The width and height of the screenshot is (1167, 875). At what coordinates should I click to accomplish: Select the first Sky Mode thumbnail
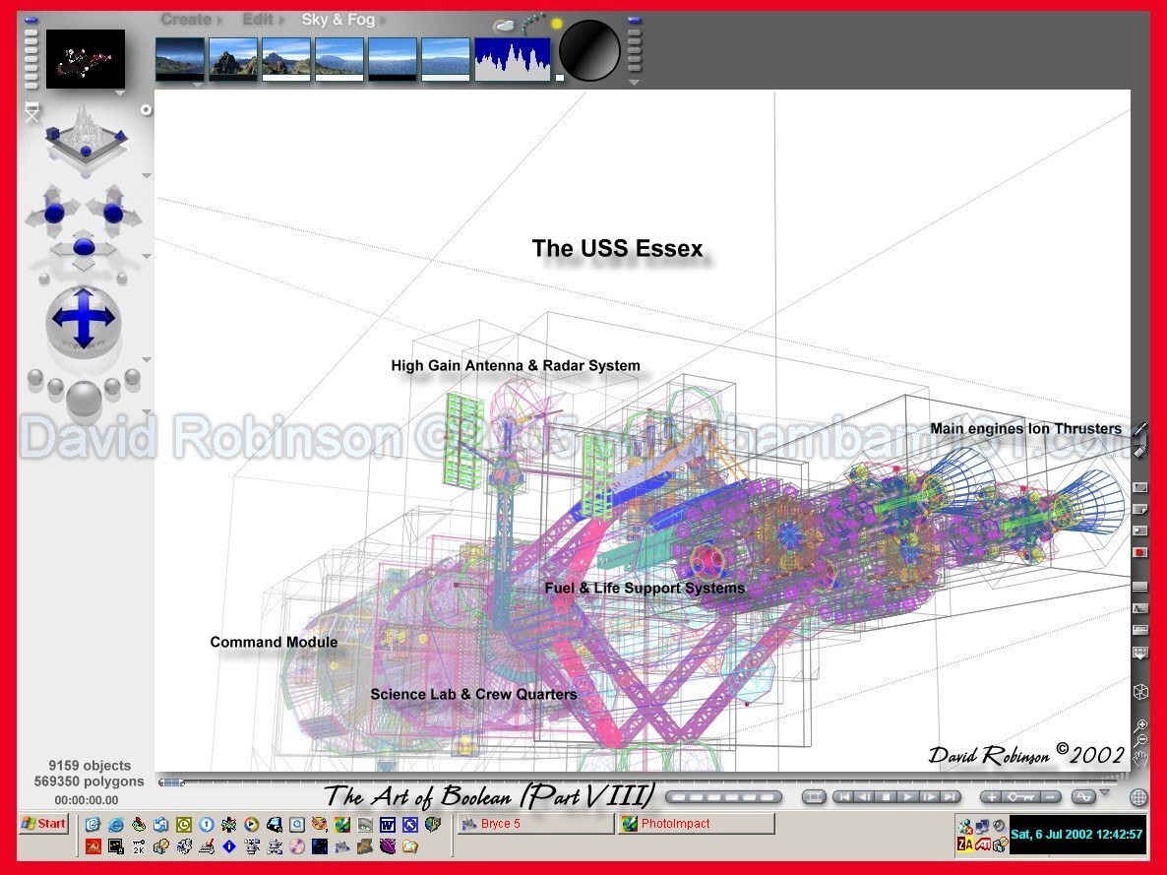coord(180,59)
